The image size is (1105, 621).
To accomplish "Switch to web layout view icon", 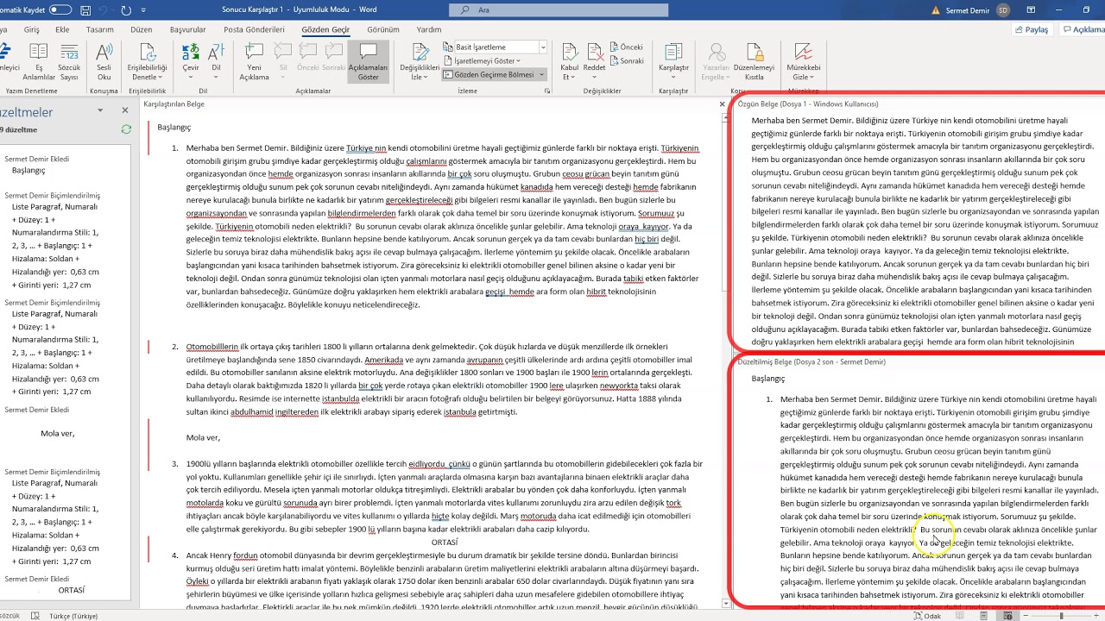I will pos(1007,616).
